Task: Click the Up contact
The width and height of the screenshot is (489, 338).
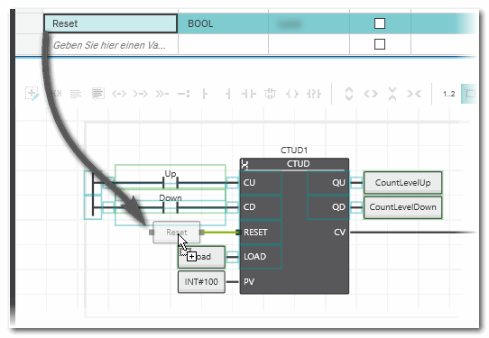Action: click(x=171, y=183)
